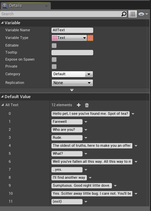Image resolution: width=151 pixels, height=211 pixels.
Task: Toggle the Expose on Spawn checkbox
Action: pos(54,60)
